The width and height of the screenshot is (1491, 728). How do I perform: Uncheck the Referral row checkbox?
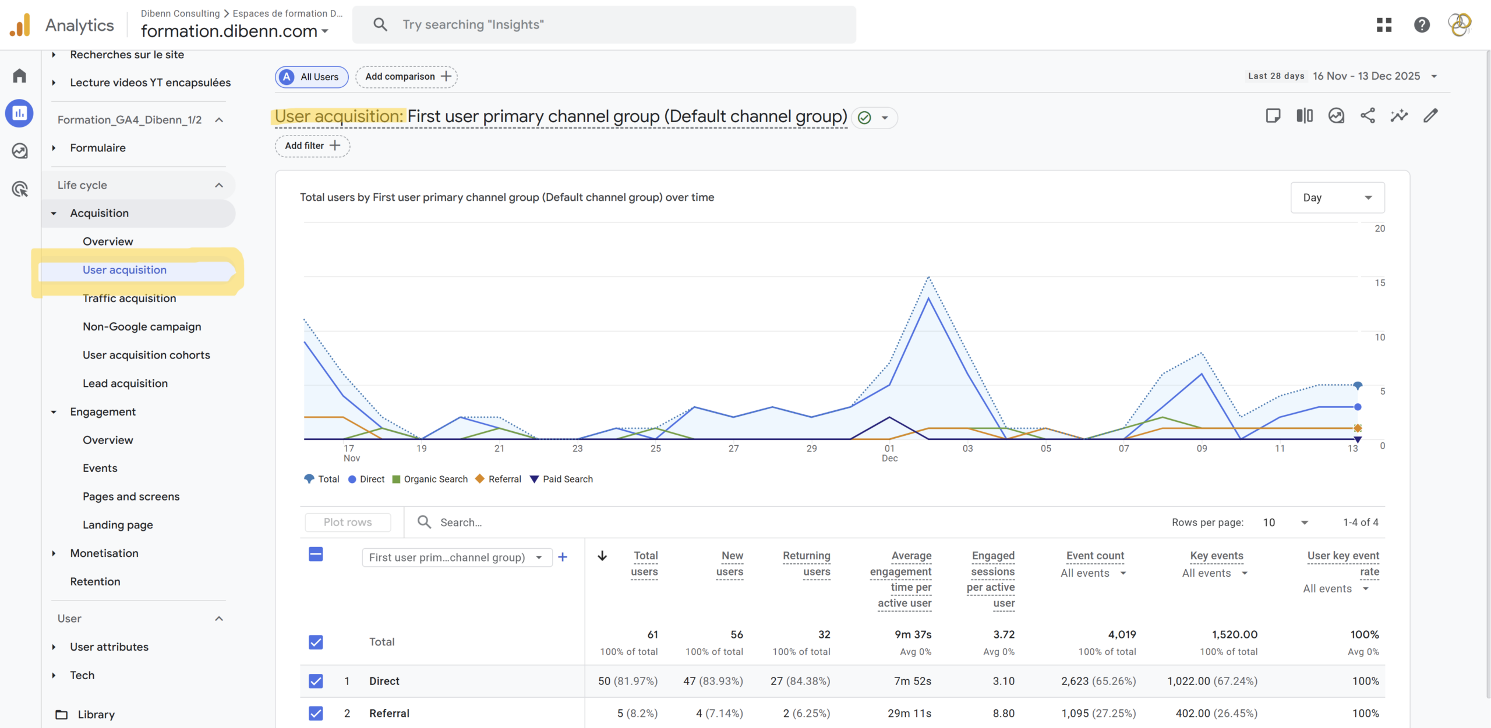[316, 713]
